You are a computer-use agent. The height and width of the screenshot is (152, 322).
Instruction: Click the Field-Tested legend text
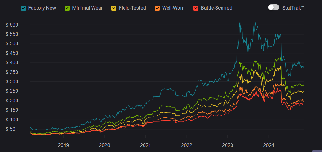[132, 8]
